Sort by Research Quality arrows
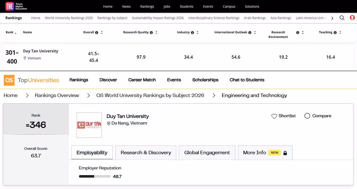 (x=156, y=32)
